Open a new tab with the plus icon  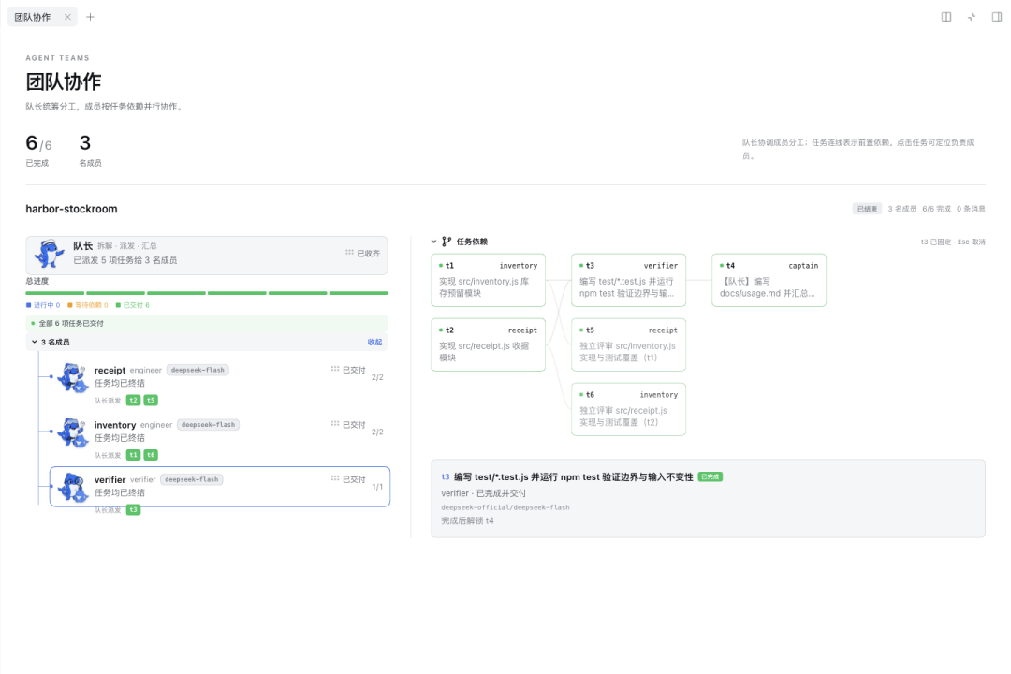90,18
